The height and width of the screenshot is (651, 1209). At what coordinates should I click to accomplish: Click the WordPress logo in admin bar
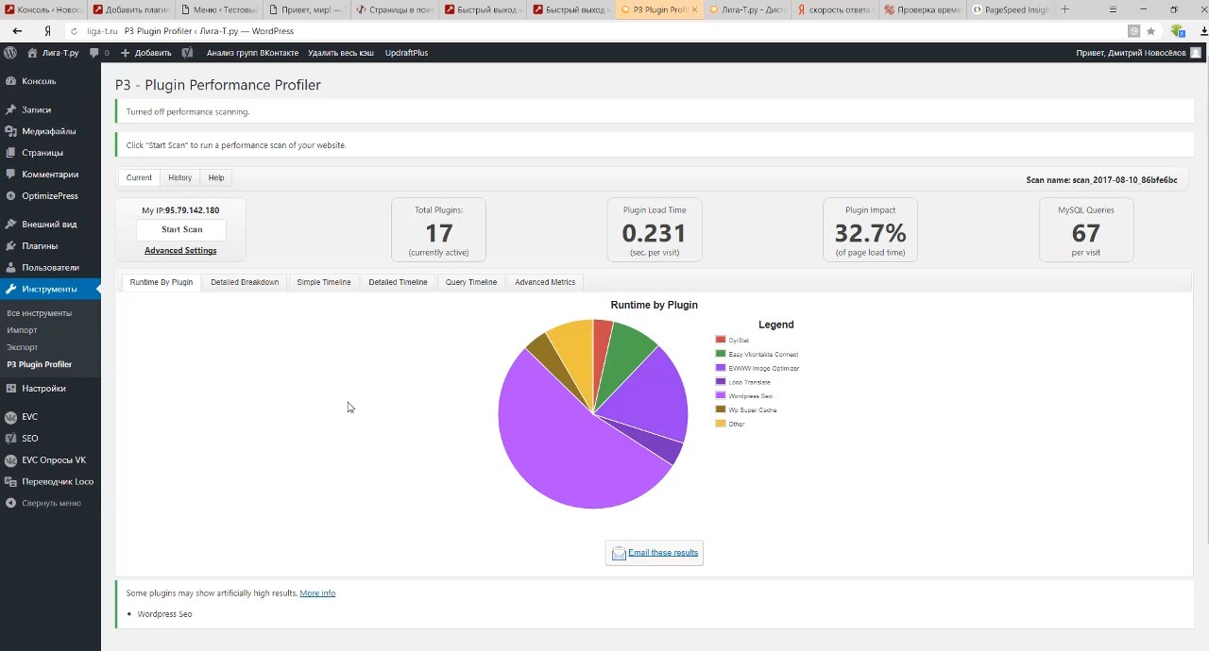pyautogui.click(x=10, y=53)
